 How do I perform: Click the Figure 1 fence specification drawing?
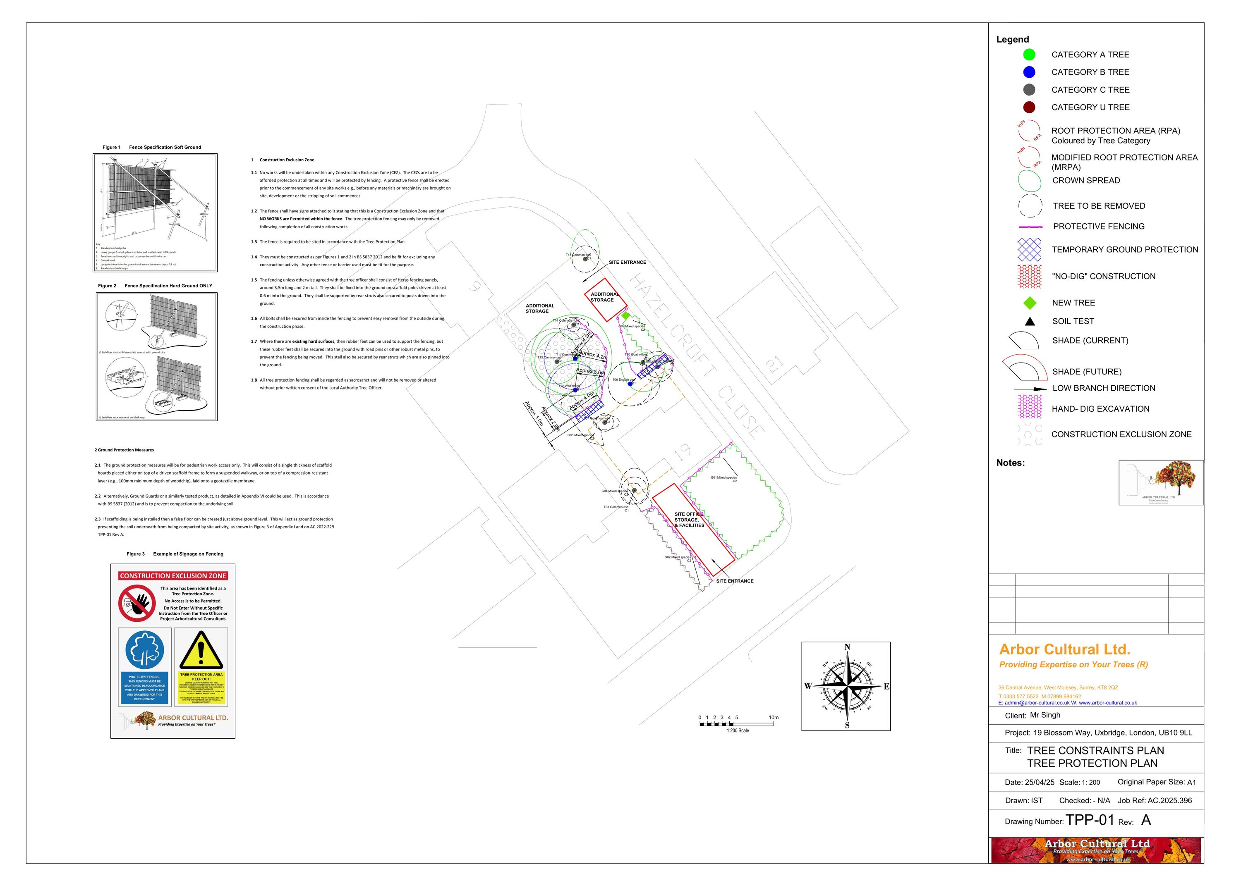click(x=155, y=212)
